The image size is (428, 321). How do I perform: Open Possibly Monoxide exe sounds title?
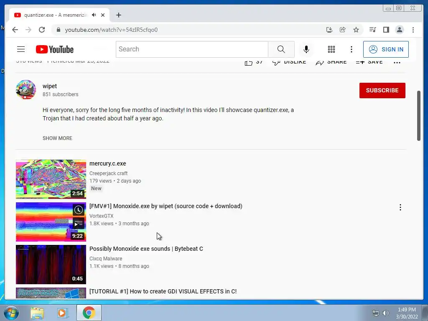146,249
